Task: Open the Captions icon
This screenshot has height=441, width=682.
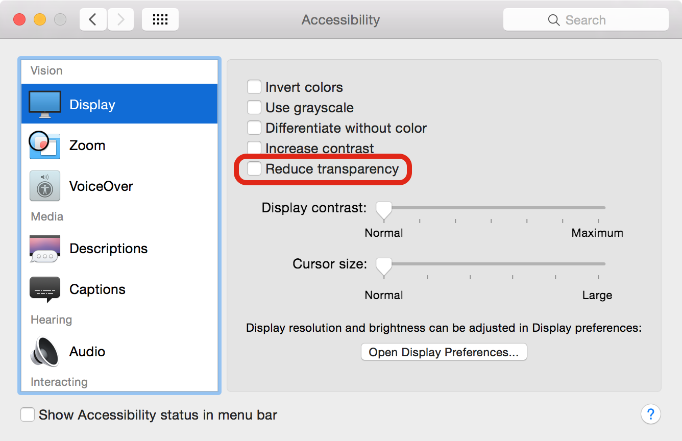Action: (x=45, y=289)
